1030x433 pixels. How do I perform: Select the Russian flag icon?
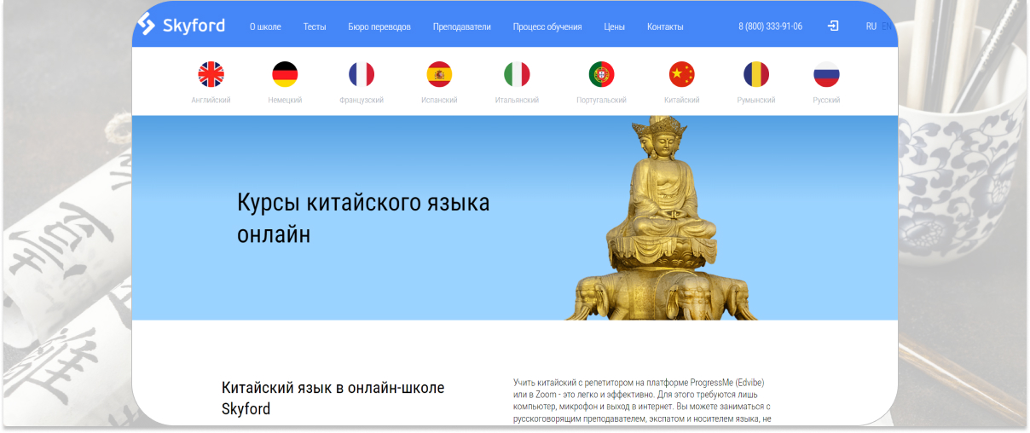tap(826, 75)
